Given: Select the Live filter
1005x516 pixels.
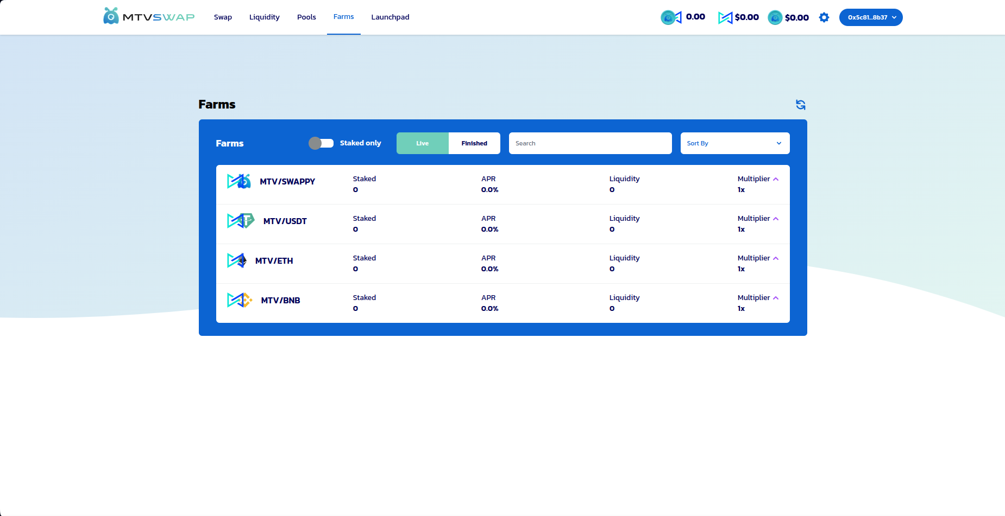Looking at the screenshot, I should 423,143.
